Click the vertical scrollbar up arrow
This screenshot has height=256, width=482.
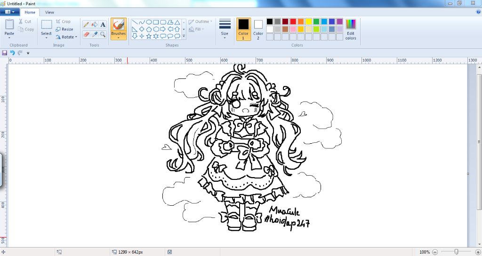point(479,68)
